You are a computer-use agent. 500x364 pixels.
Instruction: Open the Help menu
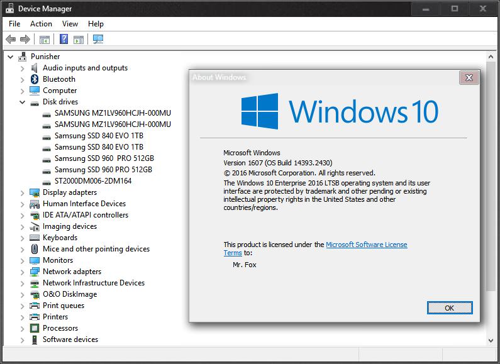pos(96,24)
